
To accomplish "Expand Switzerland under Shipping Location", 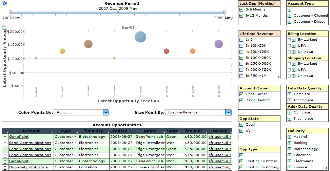I will click(289, 64).
